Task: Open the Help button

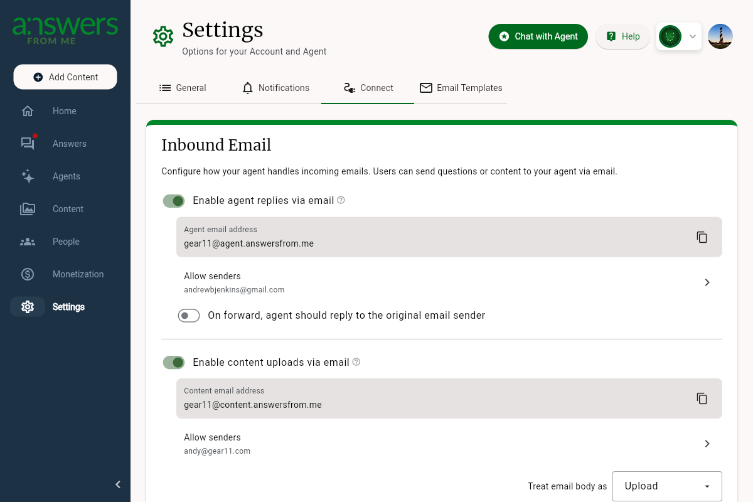Action: (x=622, y=36)
